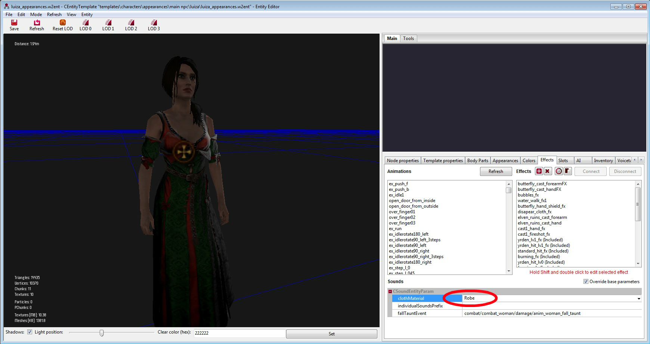The width and height of the screenshot is (650, 344).
Task: Select the burning_fx (Included) effect
Action: (538, 257)
